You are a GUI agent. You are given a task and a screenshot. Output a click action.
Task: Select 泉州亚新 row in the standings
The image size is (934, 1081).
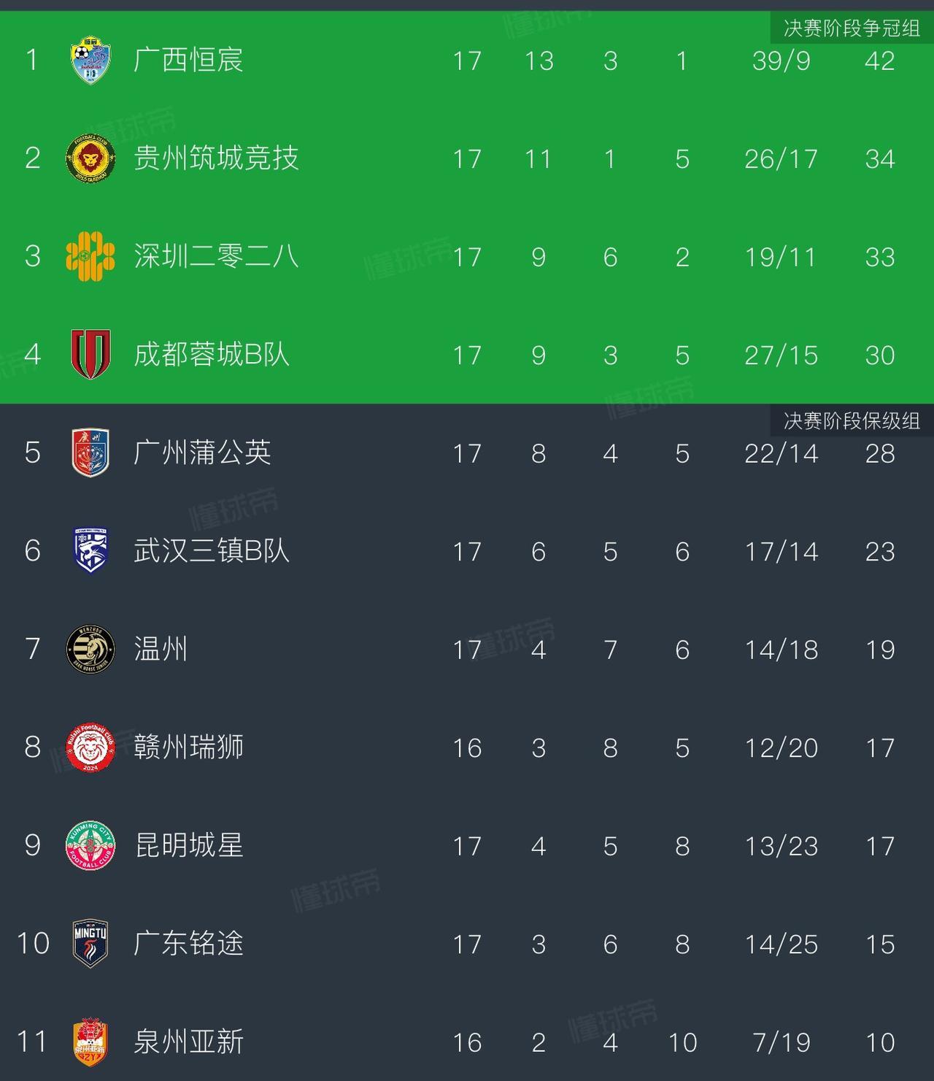[x=467, y=1042]
